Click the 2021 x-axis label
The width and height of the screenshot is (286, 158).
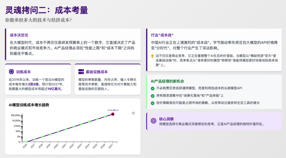click(64, 146)
